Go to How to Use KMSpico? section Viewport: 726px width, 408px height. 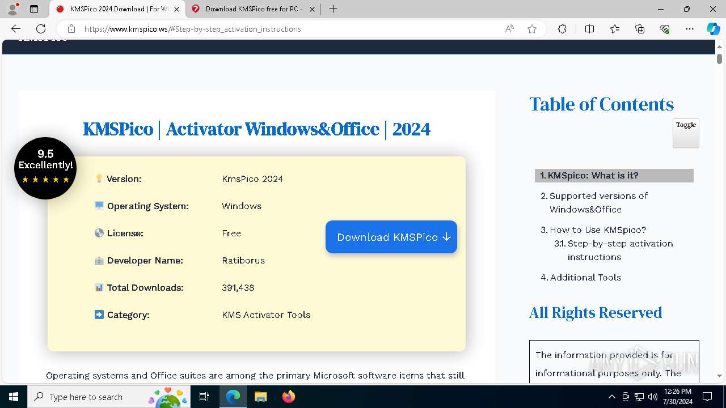coord(598,229)
